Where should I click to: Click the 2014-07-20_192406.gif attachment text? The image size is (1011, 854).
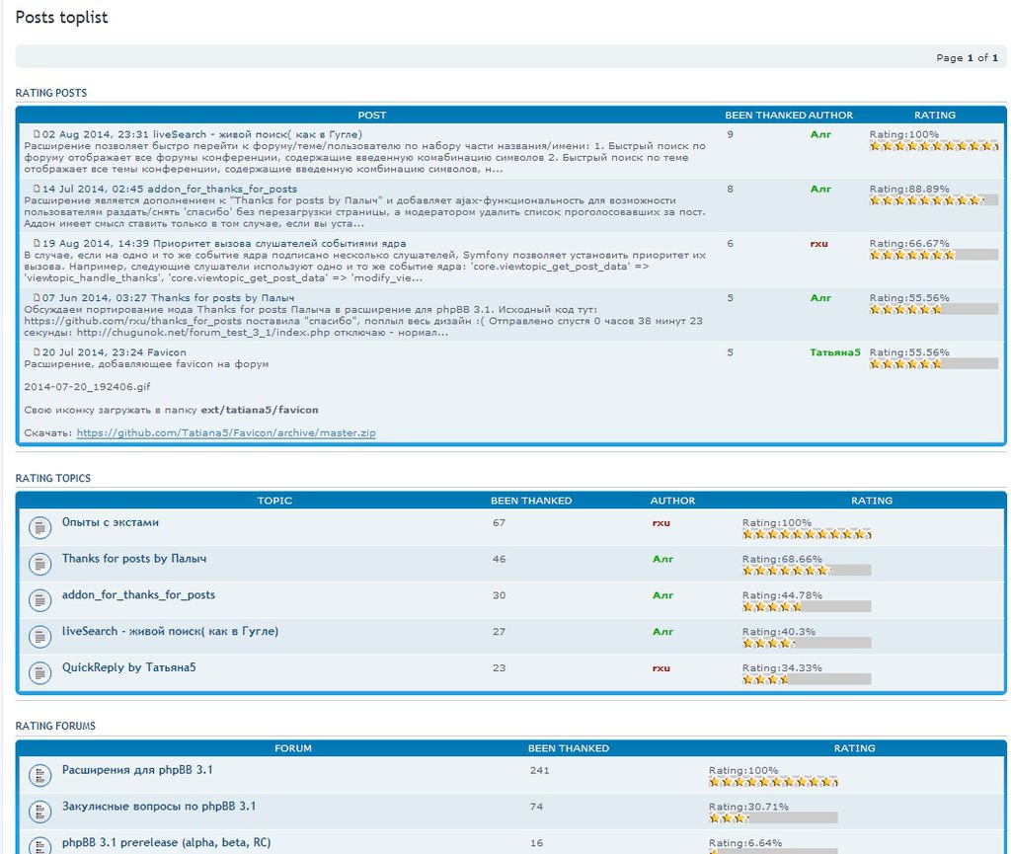click(87, 387)
